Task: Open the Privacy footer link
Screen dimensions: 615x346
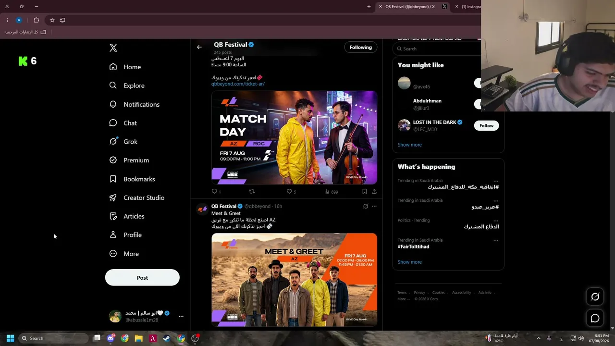Action: [419, 293]
